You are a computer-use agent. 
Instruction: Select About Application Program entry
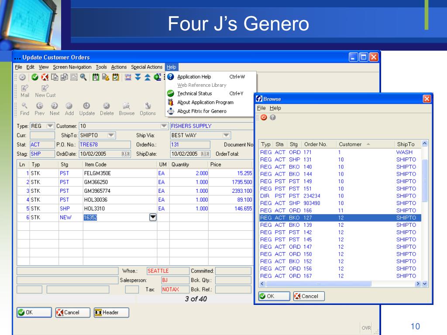(211, 102)
